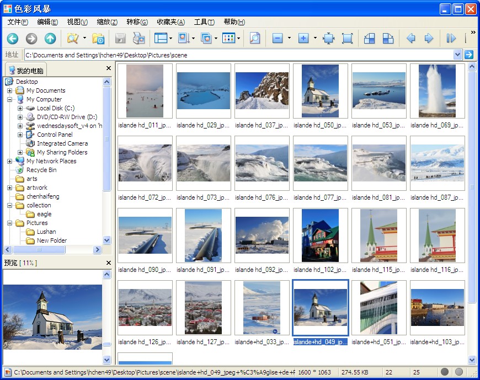This screenshot has width=480, height=380.
Task: Click the Up one folder icon
Action: pyautogui.click(x=50, y=39)
